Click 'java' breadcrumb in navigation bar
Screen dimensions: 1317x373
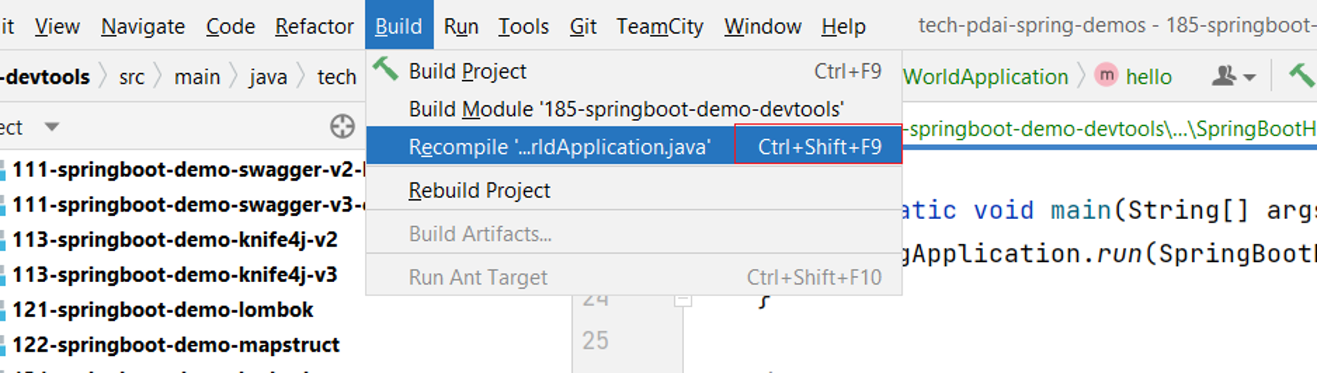tap(268, 77)
